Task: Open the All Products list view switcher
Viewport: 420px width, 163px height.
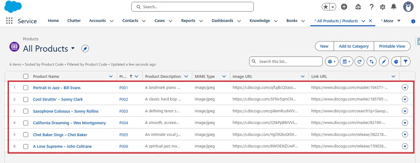Action: 73,48
